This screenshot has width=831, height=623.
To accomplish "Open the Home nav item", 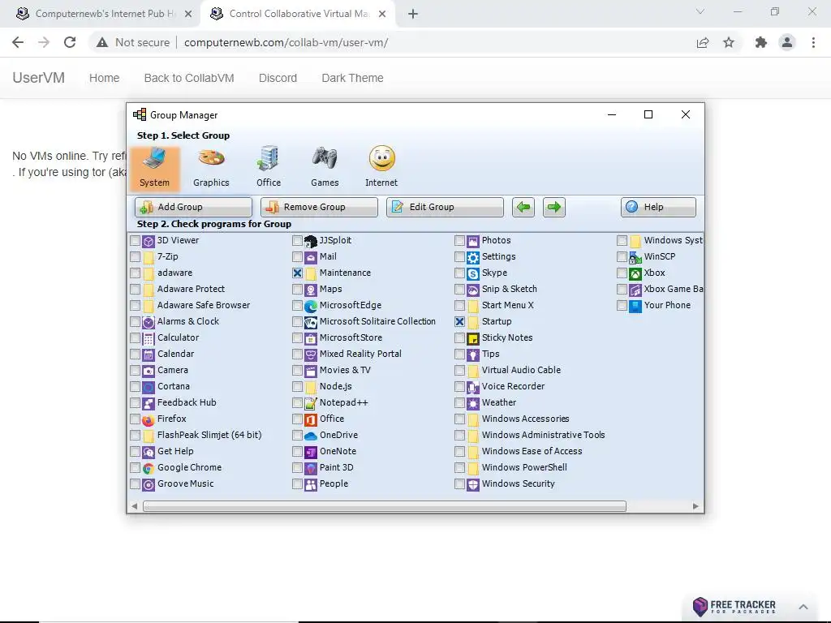I will (105, 78).
